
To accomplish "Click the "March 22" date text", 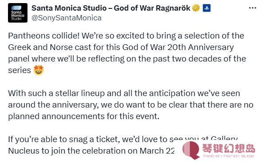I will pyautogui.click(x=157, y=151).
